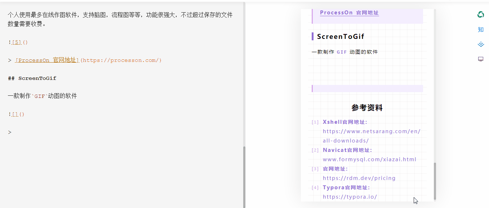Click the monitor preview icon in the sidebar
This screenshot has height=208, width=489.
click(x=481, y=59)
